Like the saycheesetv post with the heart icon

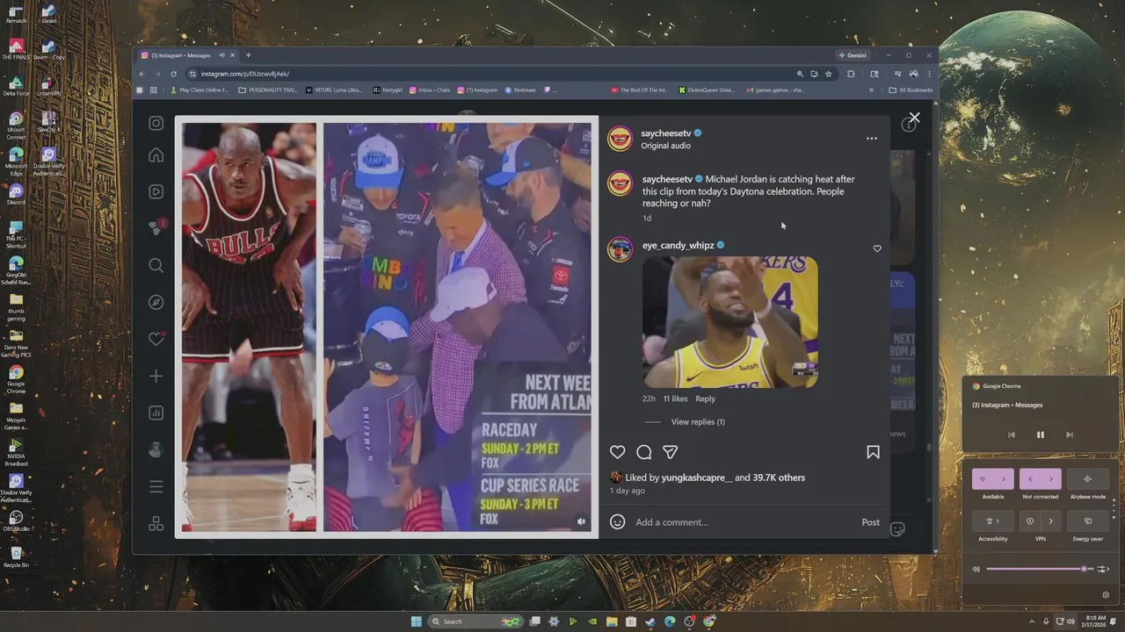tap(618, 452)
